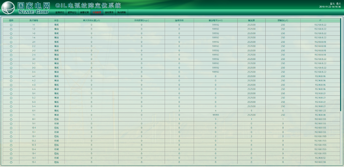This screenshot has width=344, height=167.
Task: Tick the radio button for row 14-1
Action: point(11,158)
